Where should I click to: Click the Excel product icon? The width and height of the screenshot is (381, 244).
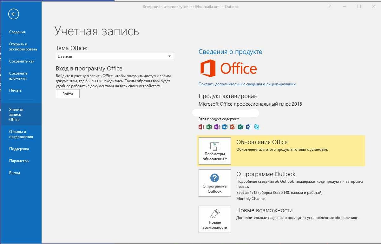(209, 127)
